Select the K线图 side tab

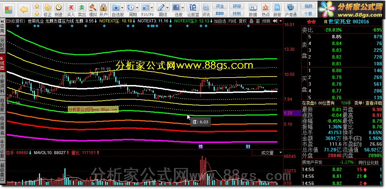(2, 63)
